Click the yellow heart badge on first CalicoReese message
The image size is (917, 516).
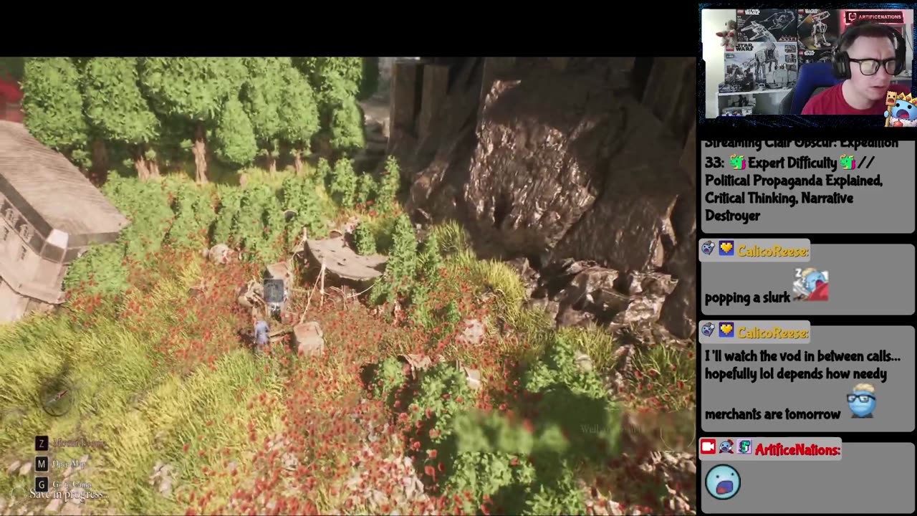726,249
